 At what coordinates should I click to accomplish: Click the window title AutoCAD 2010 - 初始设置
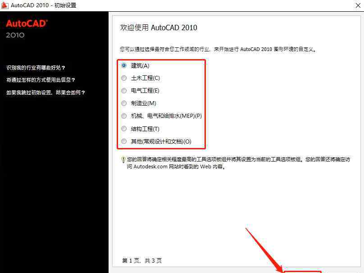tap(43, 5)
